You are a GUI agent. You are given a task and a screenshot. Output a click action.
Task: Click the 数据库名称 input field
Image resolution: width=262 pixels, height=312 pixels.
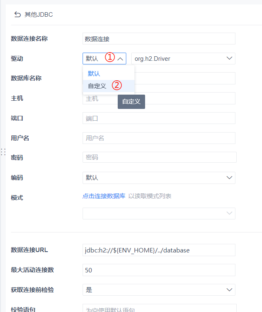point(184,78)
